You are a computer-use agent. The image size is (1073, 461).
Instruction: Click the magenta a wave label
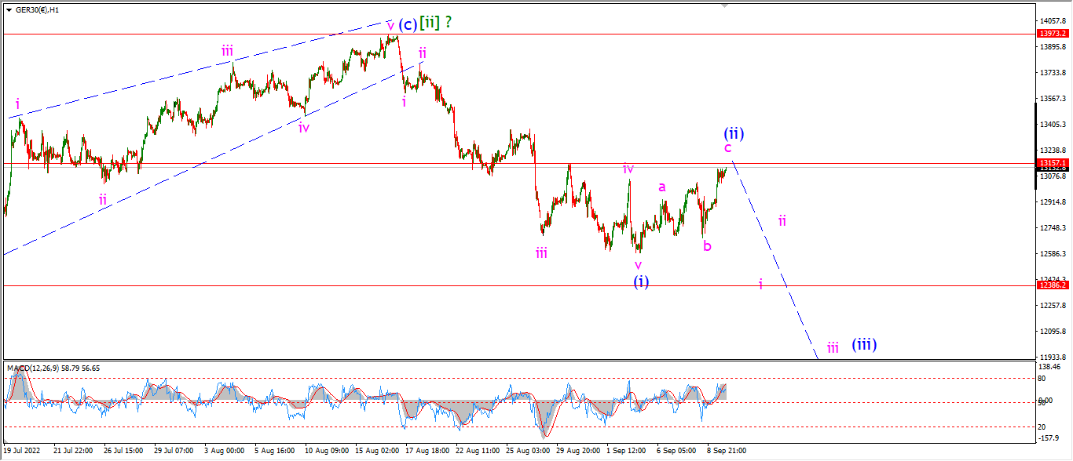[662, 187]
